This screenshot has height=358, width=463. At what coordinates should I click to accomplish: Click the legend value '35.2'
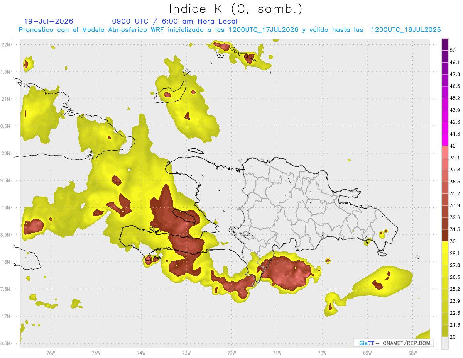455,193
